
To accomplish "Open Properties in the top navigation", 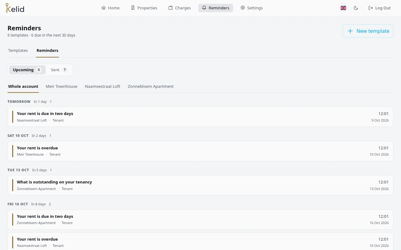I will tap(144, 8).
